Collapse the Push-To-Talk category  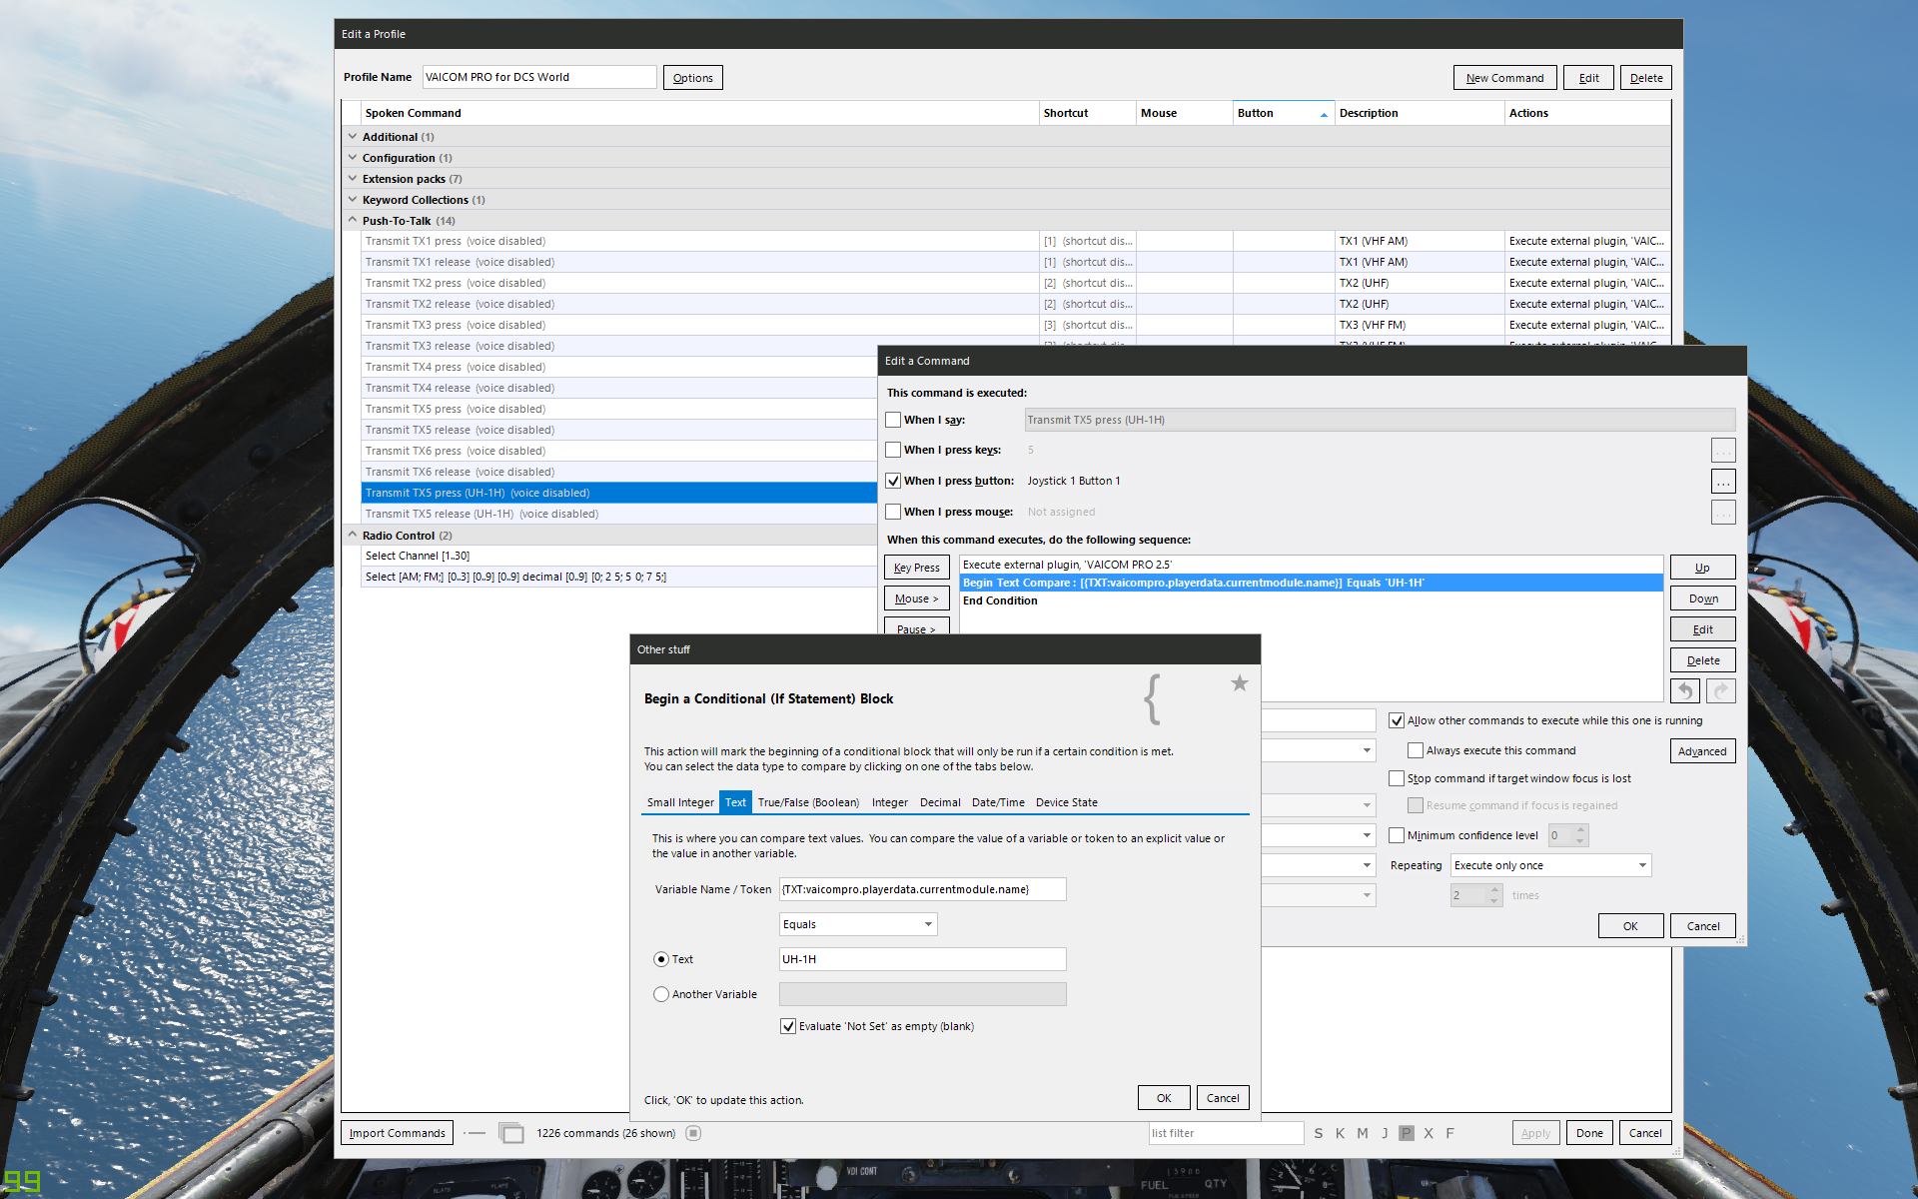point(353,221)
